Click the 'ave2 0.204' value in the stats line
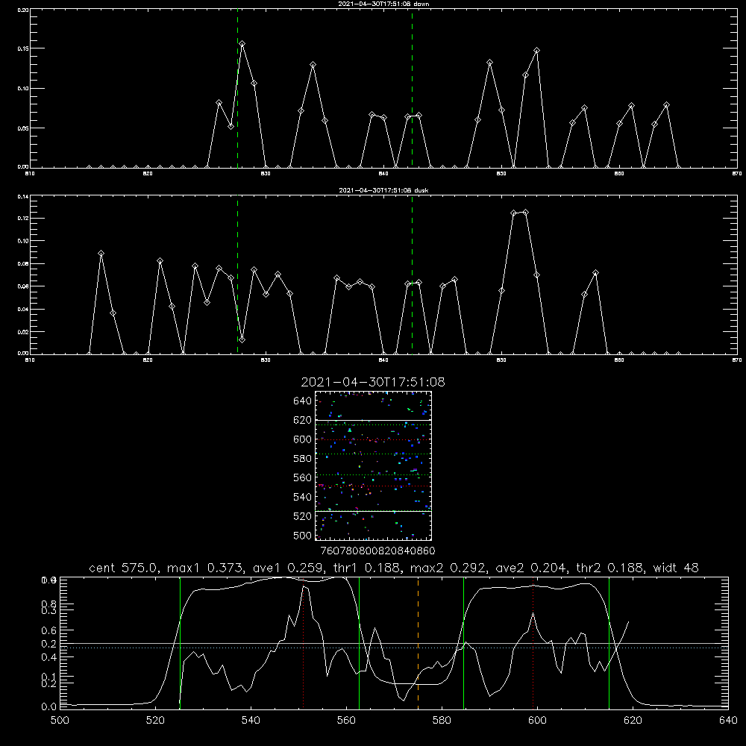This screenshot has width=746, height=746. 531,568
